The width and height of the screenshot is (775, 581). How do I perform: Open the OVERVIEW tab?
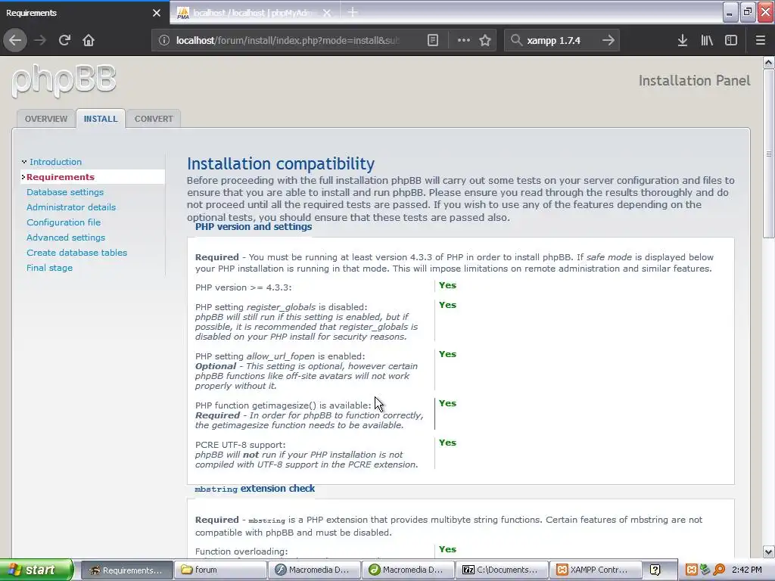click(46, 119)
